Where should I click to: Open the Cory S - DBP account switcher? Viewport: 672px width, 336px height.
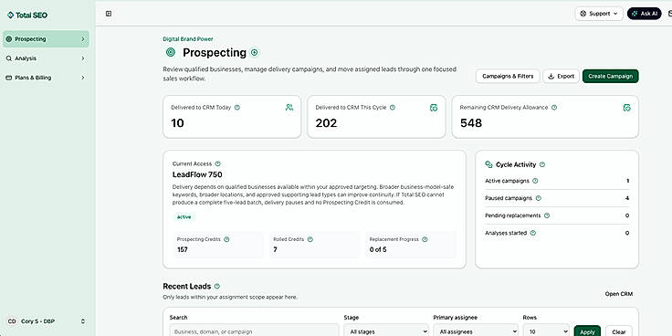[46, 321]
